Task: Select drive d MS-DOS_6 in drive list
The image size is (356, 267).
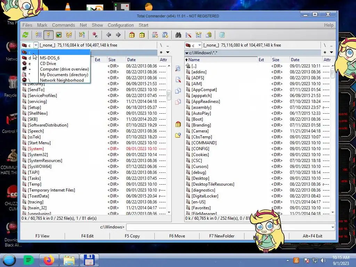Action: [x=56, y=58]
